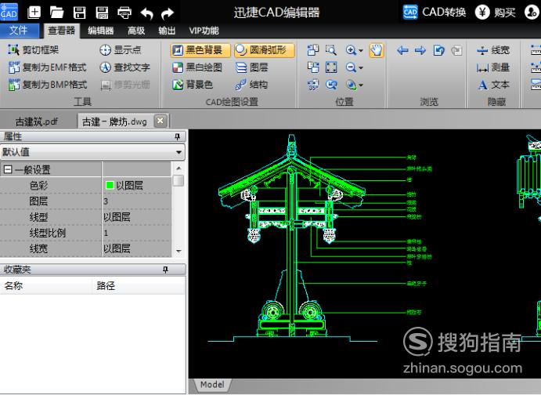Viewport: 541px width, 395px height.
Task: Toggle 文本 text display
Action: [x=492, y=85]
